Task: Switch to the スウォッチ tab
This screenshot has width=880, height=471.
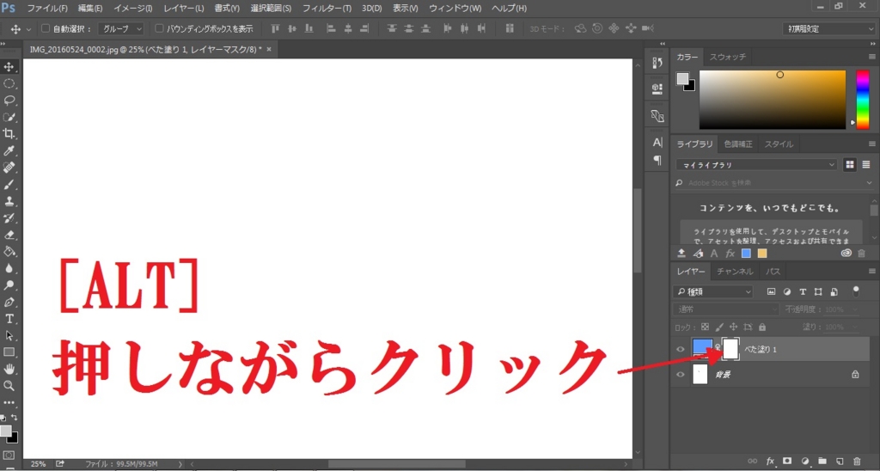Action: coord(727,57)
